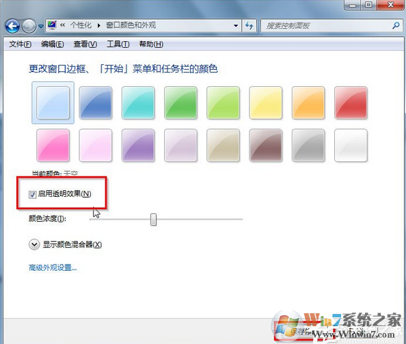Select the beige tan color swatch
The height and width of the screenshot is (344, 406).
pos(224,145)
